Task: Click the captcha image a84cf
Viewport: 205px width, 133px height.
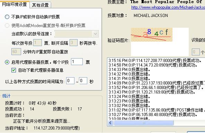Action: click(x=152, y=35)
